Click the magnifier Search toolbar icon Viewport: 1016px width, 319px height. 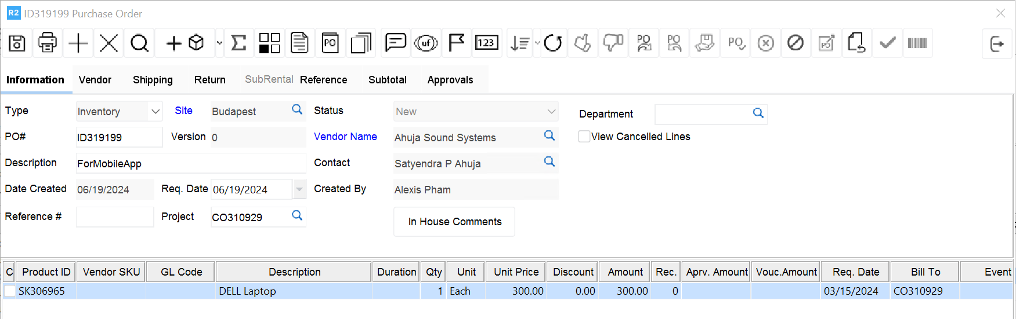139,43
